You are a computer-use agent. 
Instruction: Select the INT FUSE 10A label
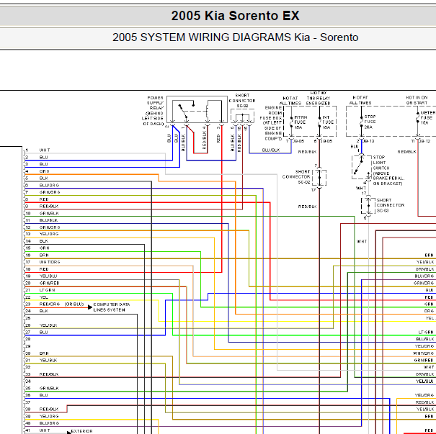[x=328, y=122]
